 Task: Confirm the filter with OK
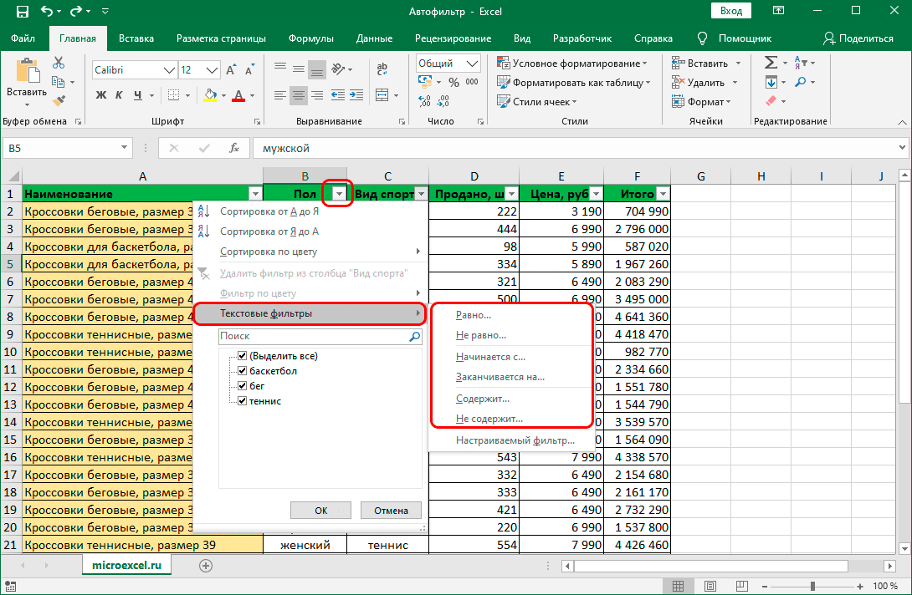[x=320, y=510]
